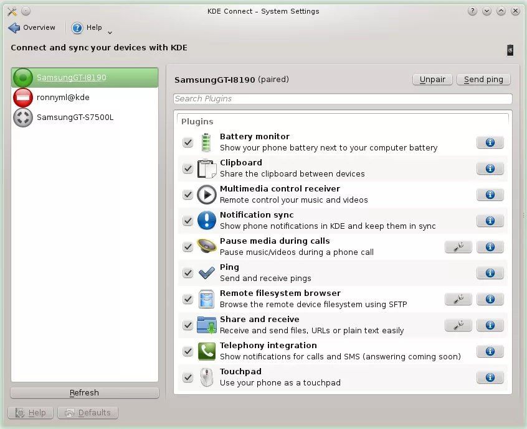The height and width of the screenshot is (429, 527).
Task: Show Touchpad plugin info
Action: pos(490,377)
